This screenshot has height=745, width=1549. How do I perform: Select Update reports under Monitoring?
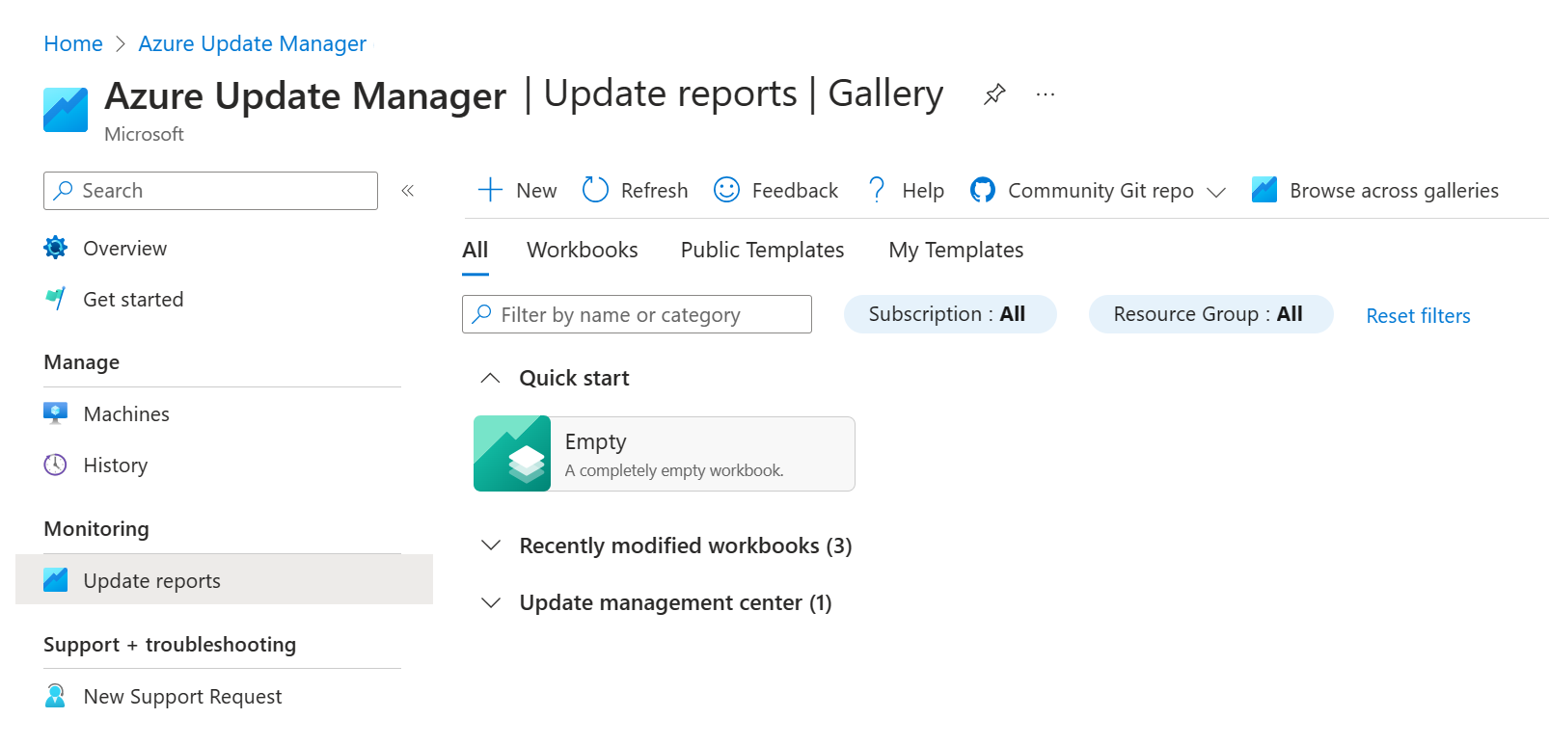click(224, 579)
